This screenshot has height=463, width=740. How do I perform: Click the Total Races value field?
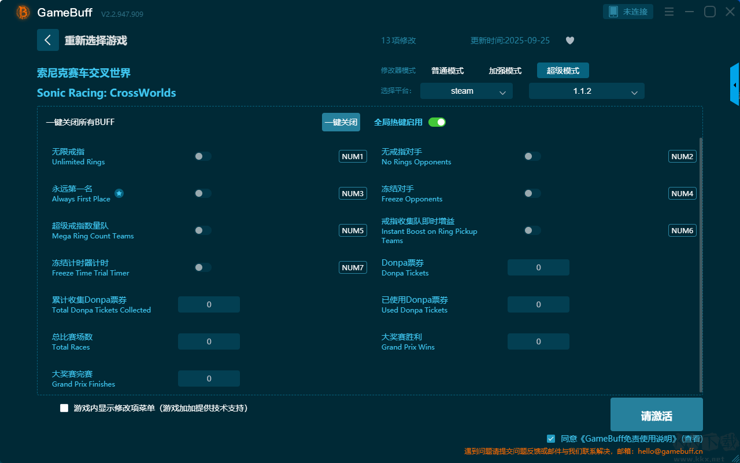click(209, 341)
